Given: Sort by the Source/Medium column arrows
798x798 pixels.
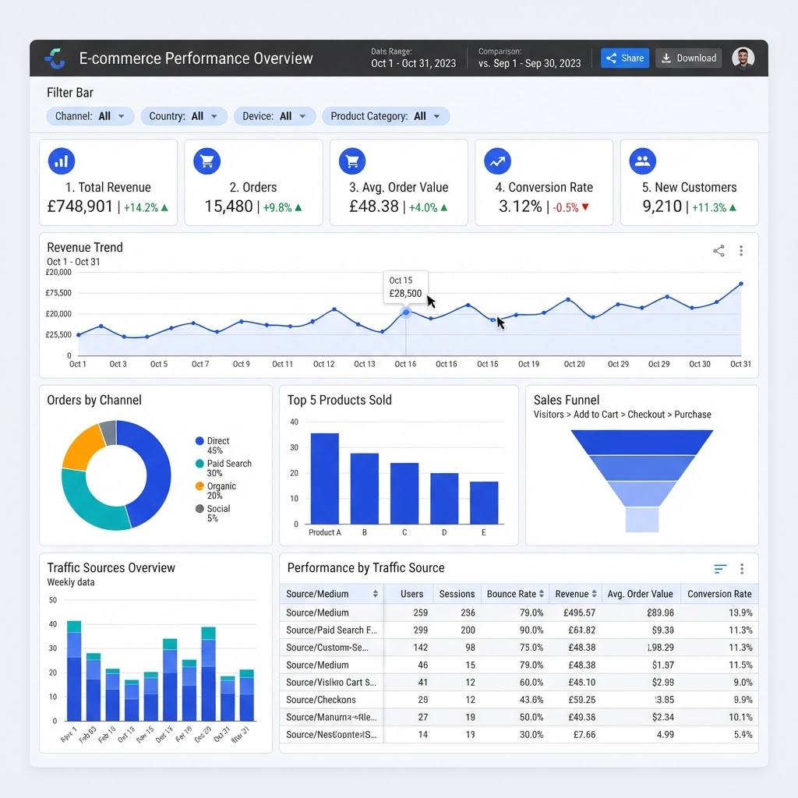Looking at the screenshot, I should [x=375, y=594].
